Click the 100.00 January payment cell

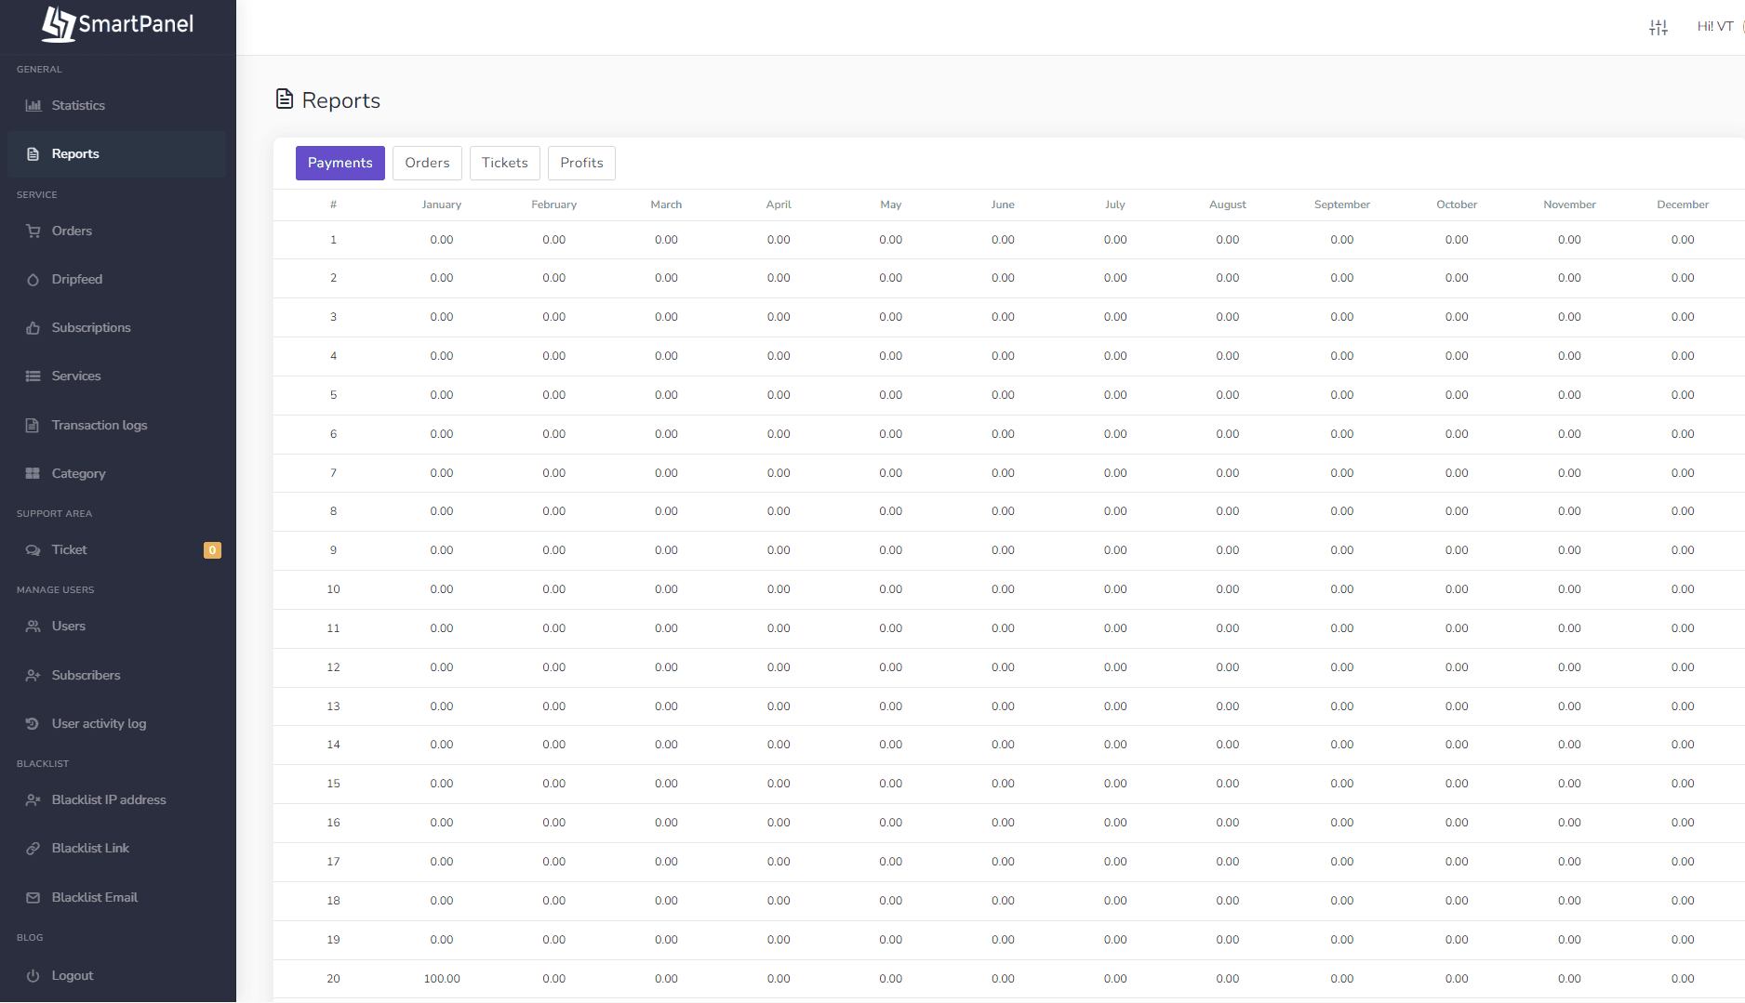[x=442, y=979]
